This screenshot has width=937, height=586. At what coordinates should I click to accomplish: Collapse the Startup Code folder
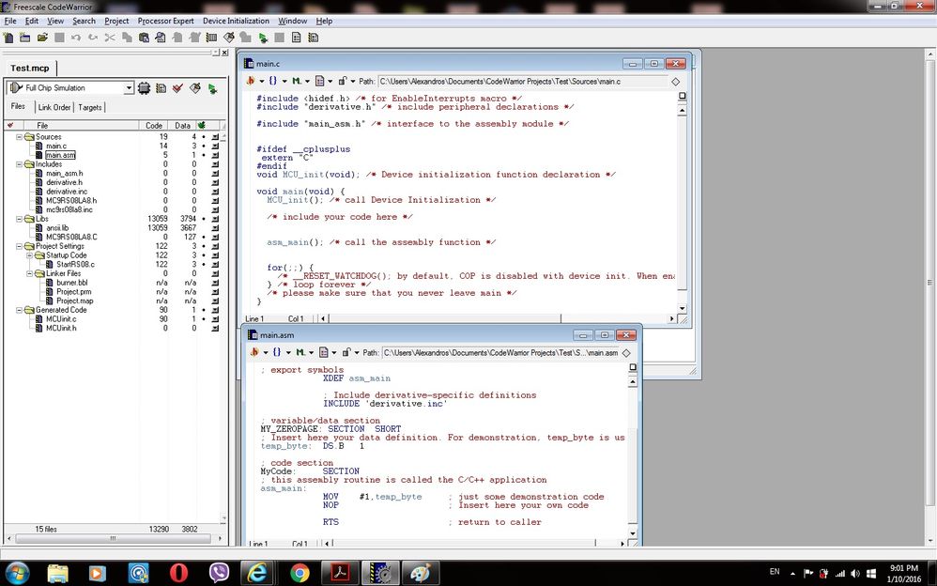pyautogui.click(x=29, y=255)
